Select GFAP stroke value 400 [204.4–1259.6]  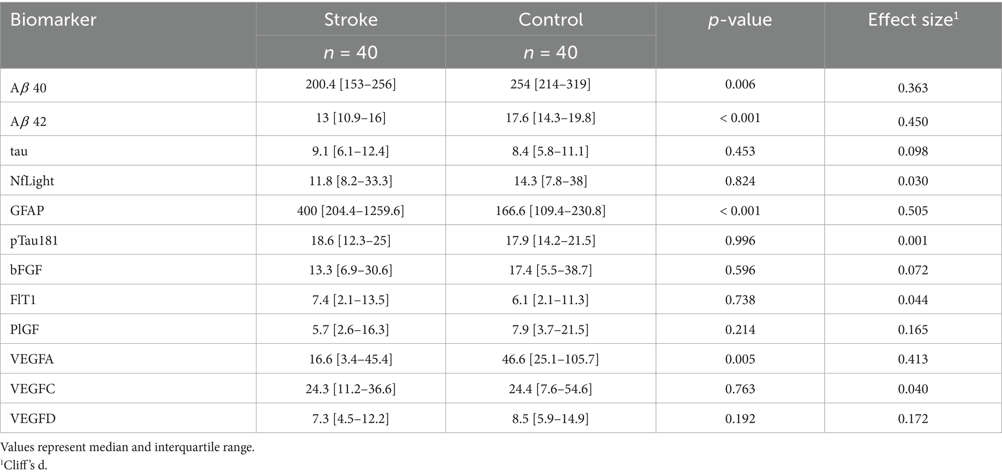point(350,211)
